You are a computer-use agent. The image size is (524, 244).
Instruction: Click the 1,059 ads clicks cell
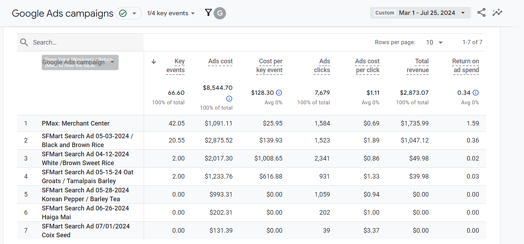[x=322, y=194]
